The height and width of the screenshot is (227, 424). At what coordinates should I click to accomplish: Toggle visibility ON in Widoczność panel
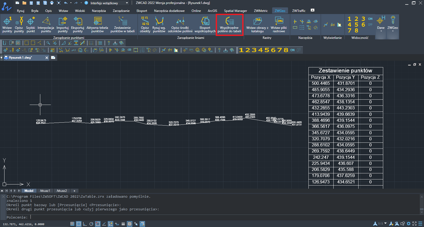(x=370, y=19)
